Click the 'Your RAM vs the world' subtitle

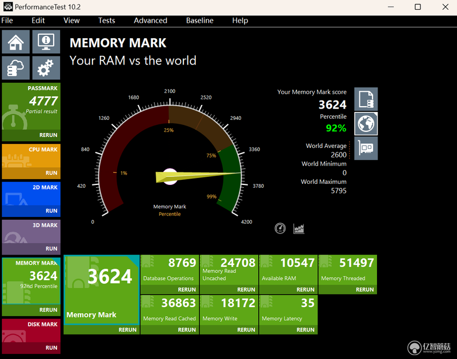point(133,60)
